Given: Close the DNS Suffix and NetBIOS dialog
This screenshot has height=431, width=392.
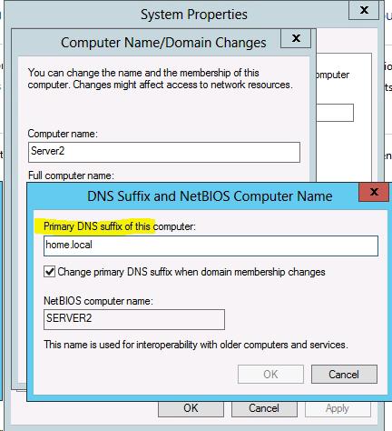Looking at the screenshot, I should pyautogui.click(x=374, y=192).
